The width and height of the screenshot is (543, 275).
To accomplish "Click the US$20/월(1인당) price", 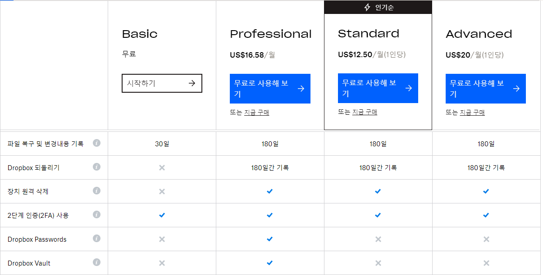I will coord(475,55).
